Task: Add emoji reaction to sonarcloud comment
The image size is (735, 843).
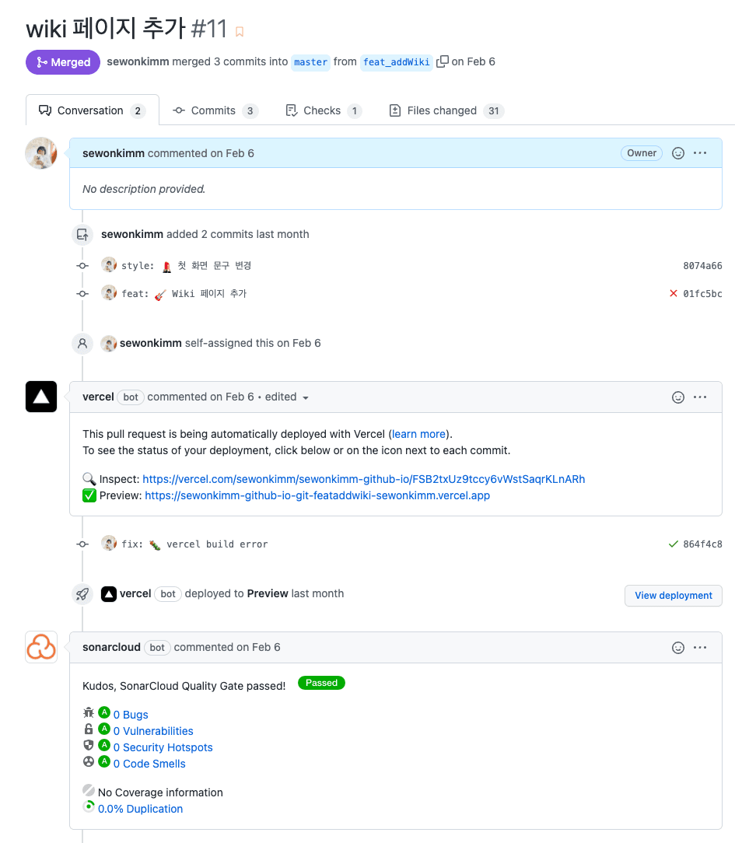Action: click(678, 648)
